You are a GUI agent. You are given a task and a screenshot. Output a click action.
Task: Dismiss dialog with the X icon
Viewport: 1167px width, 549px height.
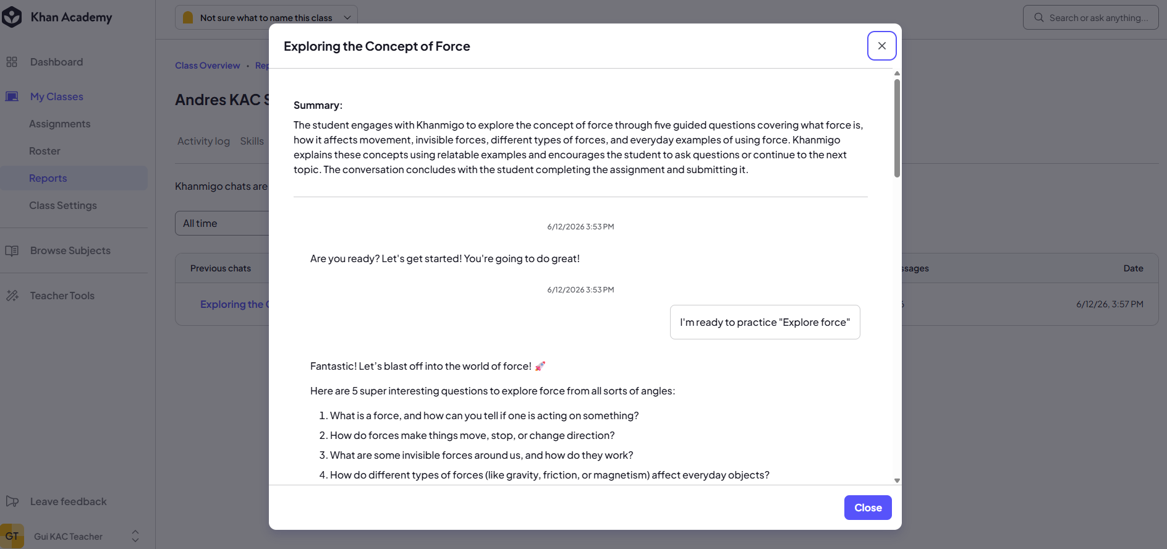pos(882,46)
